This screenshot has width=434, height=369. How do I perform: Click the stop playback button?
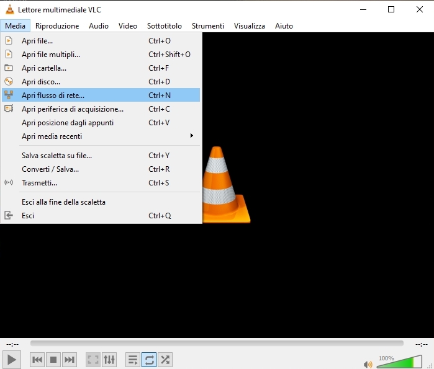coord(53,360)
